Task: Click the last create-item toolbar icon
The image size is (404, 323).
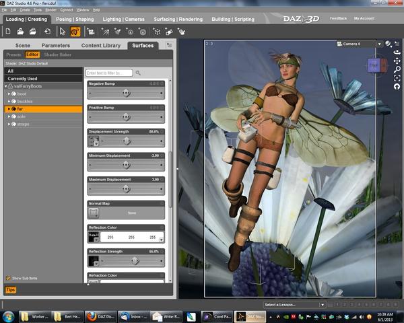Action: click(181, 32)
